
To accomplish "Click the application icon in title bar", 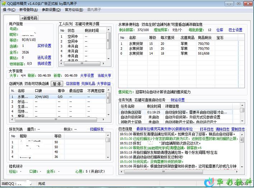I will [x=4, y=3].
